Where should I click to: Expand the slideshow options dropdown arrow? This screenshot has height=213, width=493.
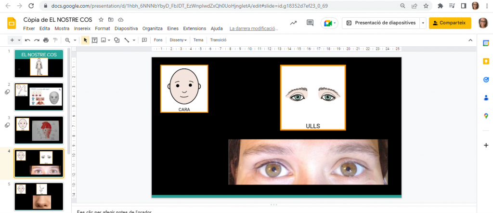pyautogui.click(x=423, y=23)
